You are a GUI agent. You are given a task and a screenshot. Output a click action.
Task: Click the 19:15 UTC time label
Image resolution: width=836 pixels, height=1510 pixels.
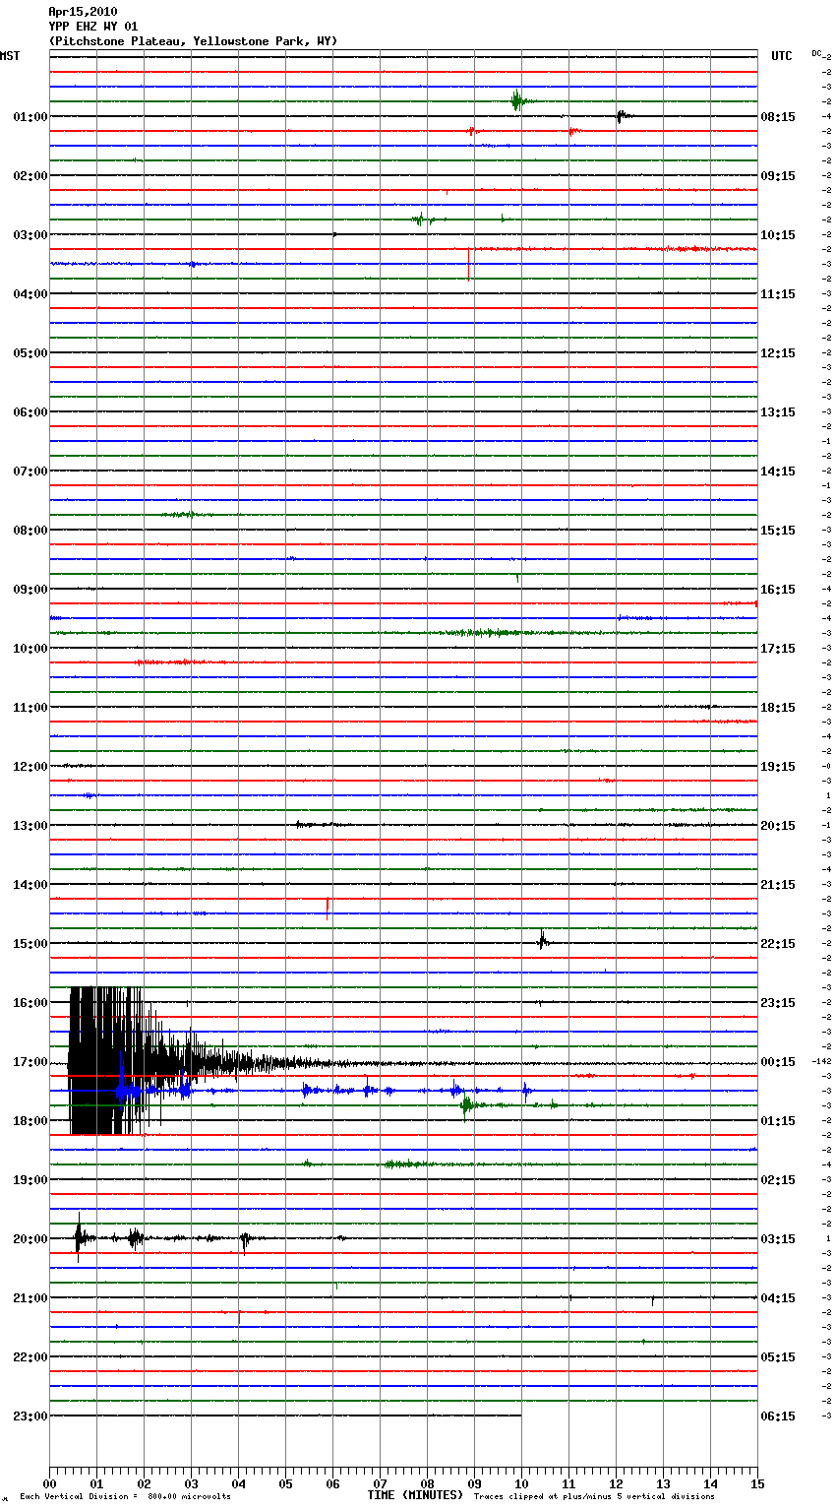click(778, 767)
